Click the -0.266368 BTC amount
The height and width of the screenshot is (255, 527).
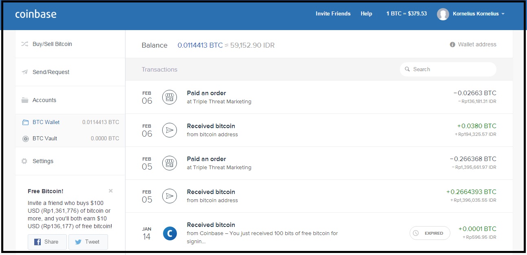(473, 159)
